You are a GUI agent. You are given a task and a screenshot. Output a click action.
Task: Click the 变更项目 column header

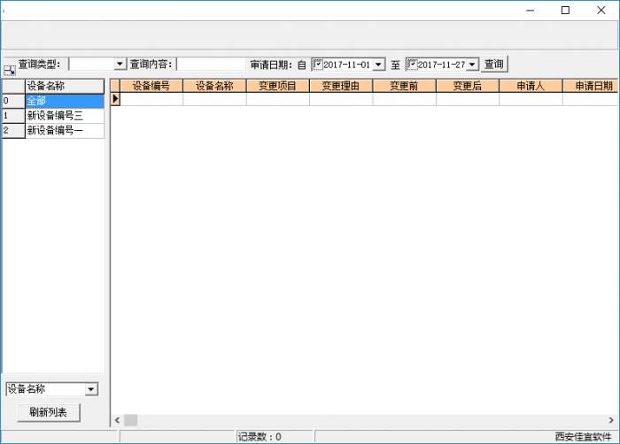click(x=278, y=86)
